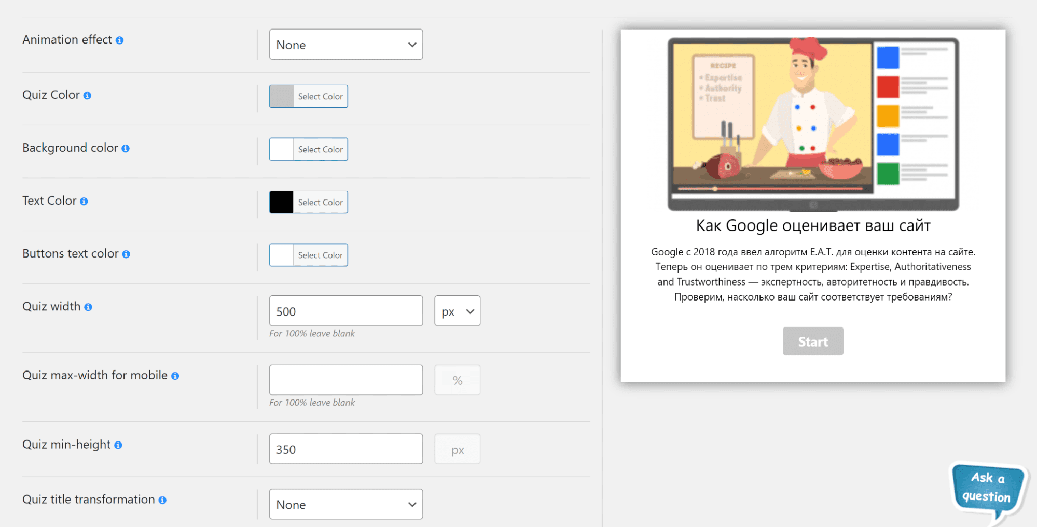Click Quiz title transformation info icon
The width and height of the screenshot is (1037, 528).
click(162, 500)
